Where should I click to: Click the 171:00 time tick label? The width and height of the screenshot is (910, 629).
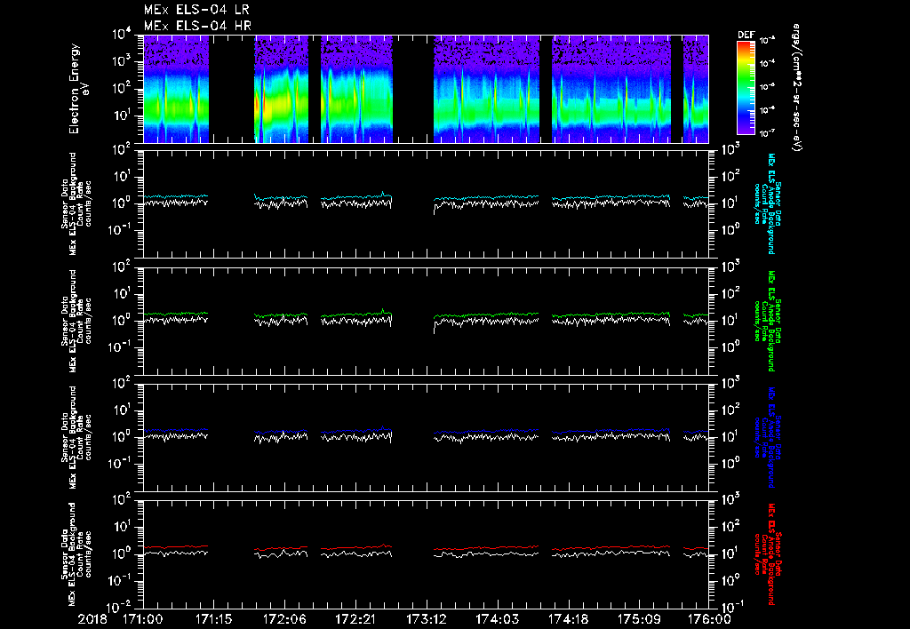pyautogui.click(x=141, y=618)
